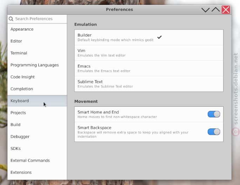
Task: Close the Preferences window
Action: point(226,10)
